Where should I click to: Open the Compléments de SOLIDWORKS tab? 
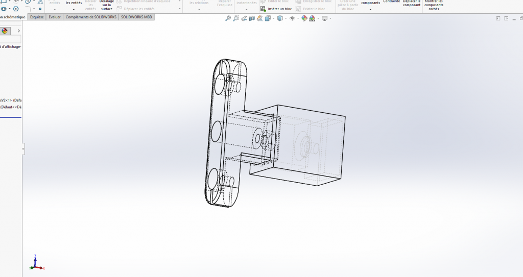click(91, 17)
